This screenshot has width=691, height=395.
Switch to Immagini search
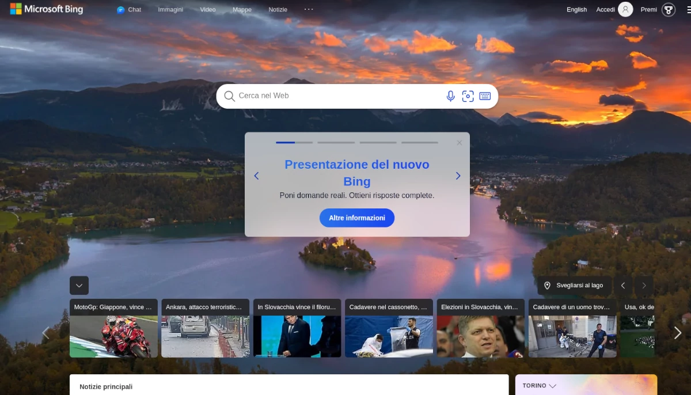click(170, 10)
